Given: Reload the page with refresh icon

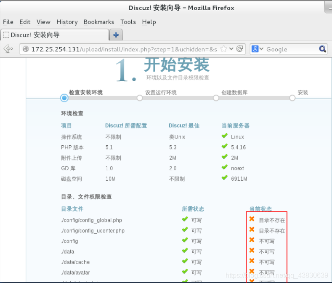Looking at the screenshot, I should [x=239, y=49].
